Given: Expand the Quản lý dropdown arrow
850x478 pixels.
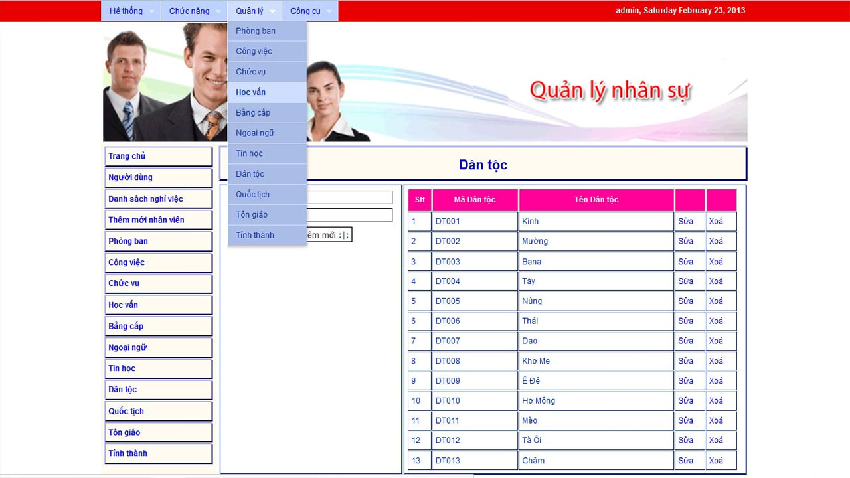Looking at the screenshot, I should click(272, 11).
